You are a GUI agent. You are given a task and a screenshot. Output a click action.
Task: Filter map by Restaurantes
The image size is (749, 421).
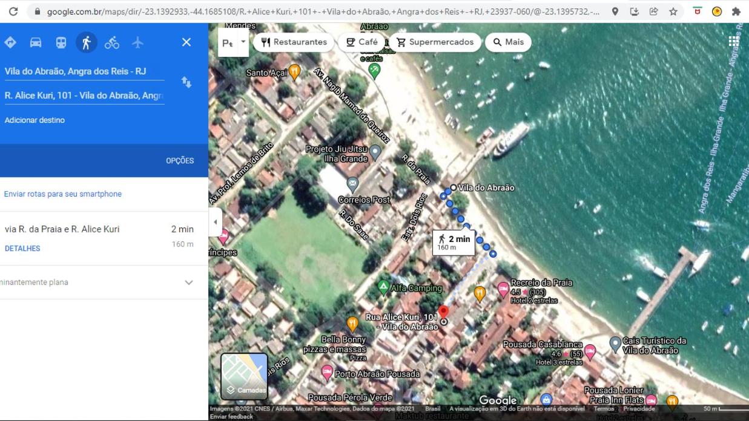point(294,42)
